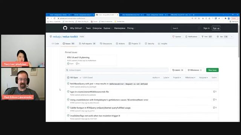Open the Label filter dropdown
The width and height of the screenshot is (241, 135).
pyautogui.click(x=166, y=78)
